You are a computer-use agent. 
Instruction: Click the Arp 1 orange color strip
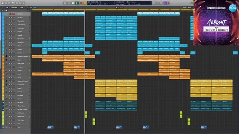(3, 74)
